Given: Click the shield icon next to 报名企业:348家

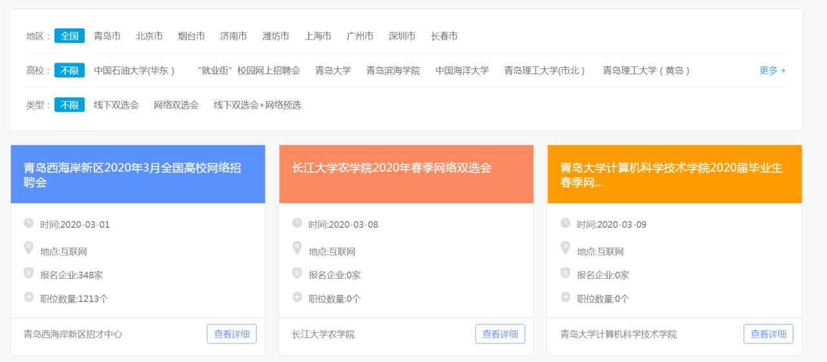Looking at the screenshot, I should click(28, 273).
